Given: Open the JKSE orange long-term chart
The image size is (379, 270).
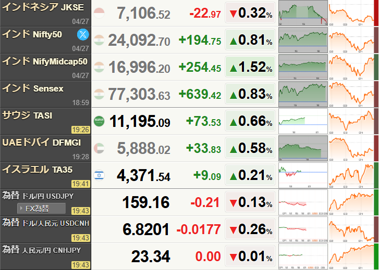Looking at the screenshot, I should [351, 13].
